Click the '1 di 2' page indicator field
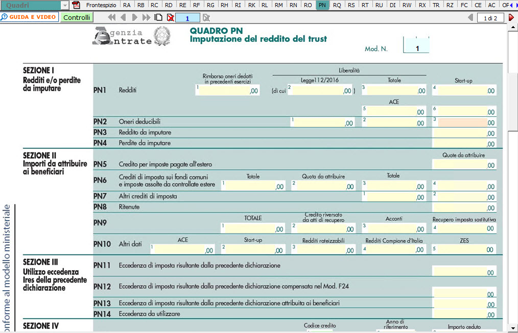518x333 pixels. point(490,18)
